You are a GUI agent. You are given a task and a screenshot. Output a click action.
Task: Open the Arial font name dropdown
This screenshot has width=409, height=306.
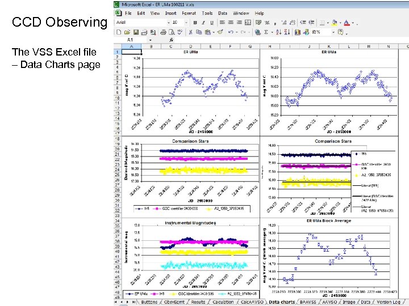pyautogui.click(x=169, y=23)
